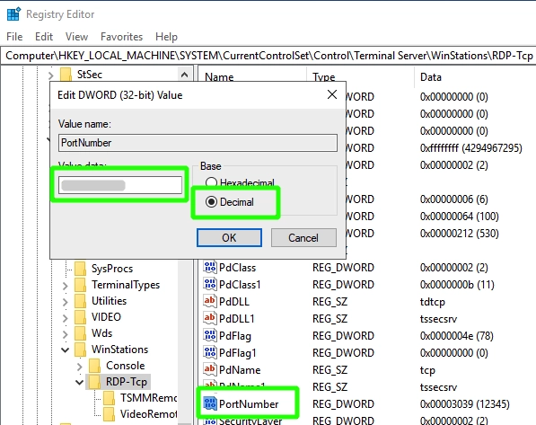Click the tree pane scroll up arrow
This screenshot has height=425, width=536.
coord(185,75)
